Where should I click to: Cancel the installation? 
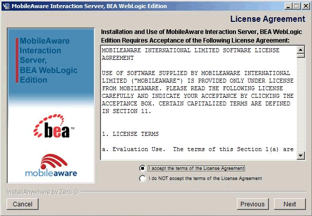[x=22, y=204]
